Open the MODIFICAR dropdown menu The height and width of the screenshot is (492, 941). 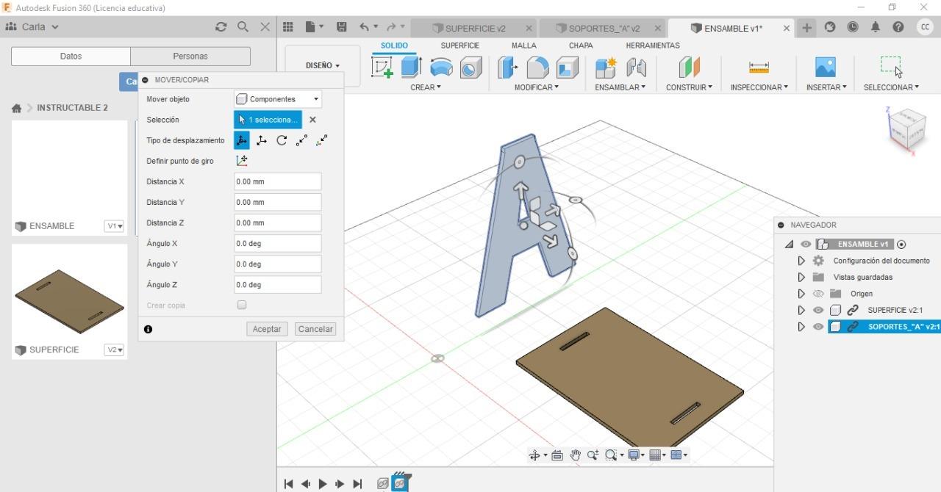(x=537, y=87)
